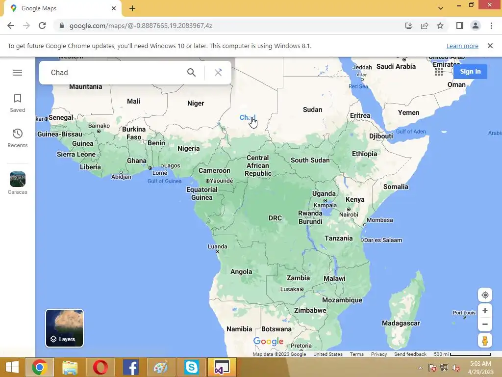Share this page from address bar
The width and height of the screenshot is (502, 377).
pyautogui.click(x=425, y=26)
